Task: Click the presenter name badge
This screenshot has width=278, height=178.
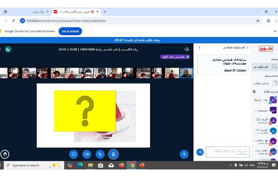Action: [175, 57]
